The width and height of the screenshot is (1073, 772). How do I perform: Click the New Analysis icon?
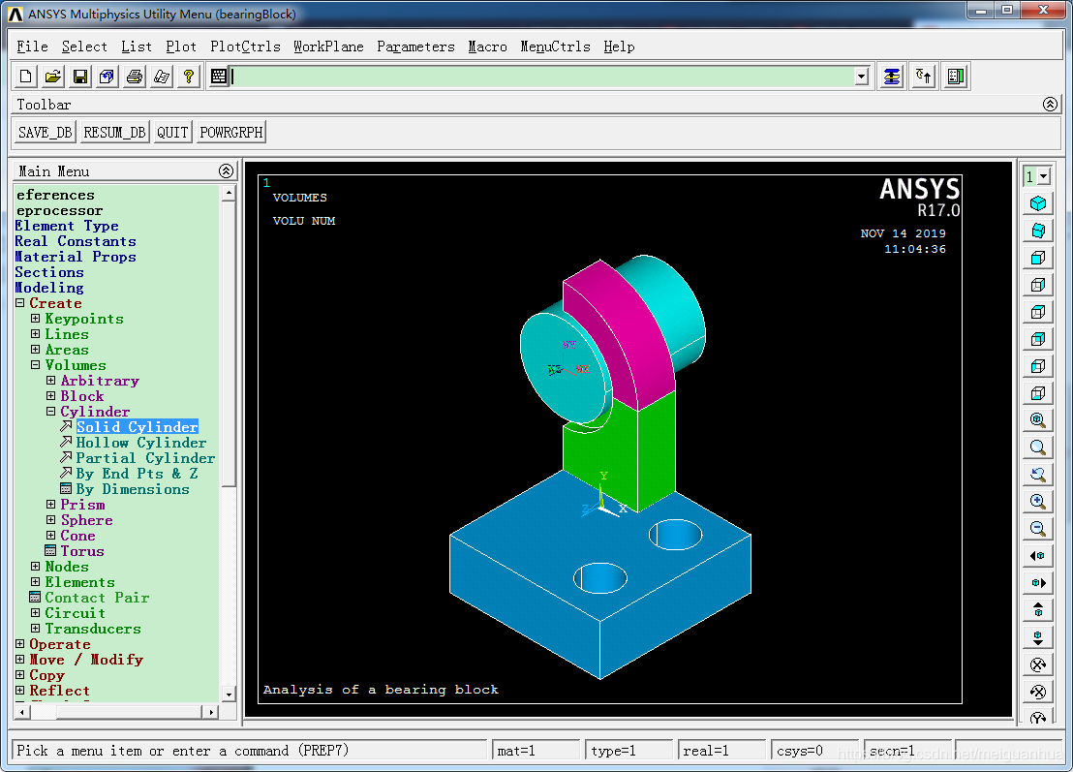click(x=26, y=77)
